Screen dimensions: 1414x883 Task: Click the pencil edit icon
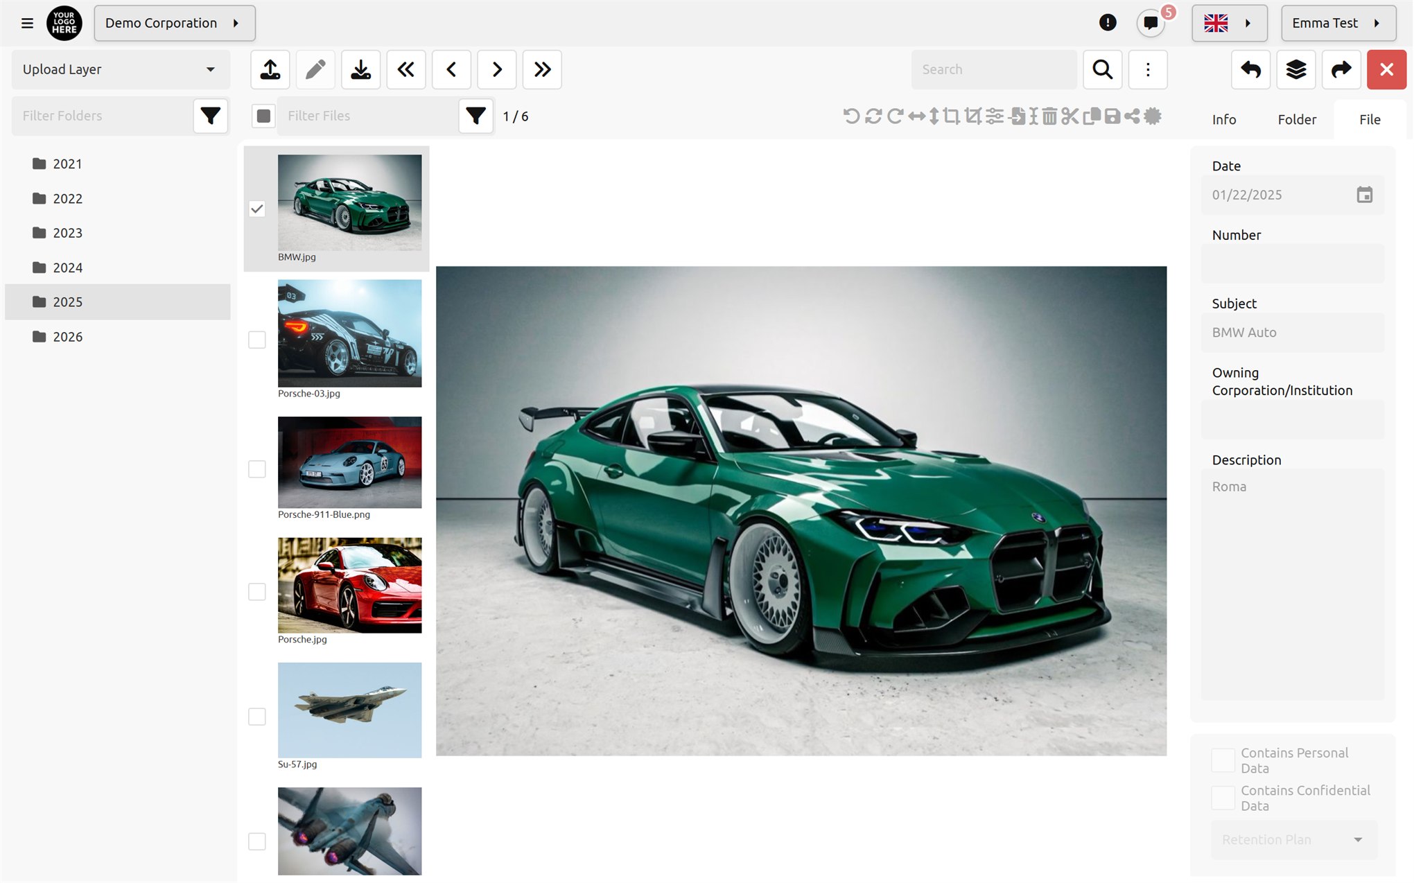[315, 69]
